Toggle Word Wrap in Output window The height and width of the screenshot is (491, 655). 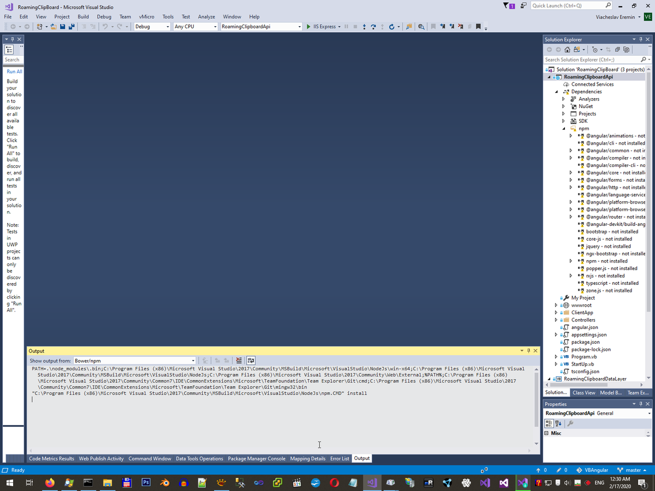point(251,361)
